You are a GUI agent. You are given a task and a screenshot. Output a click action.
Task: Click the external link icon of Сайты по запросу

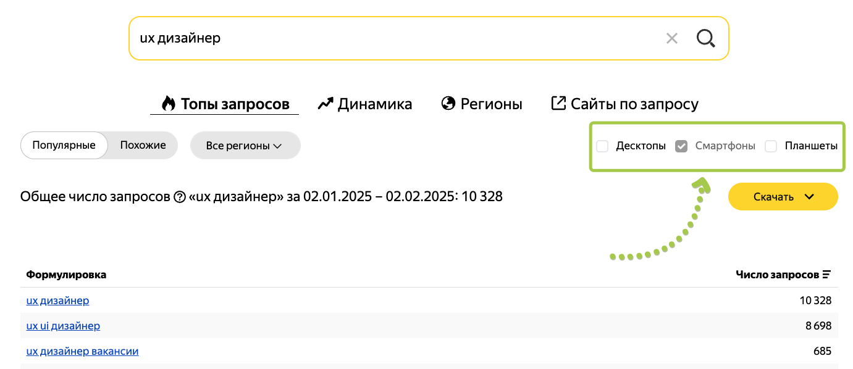coord(558,104)
